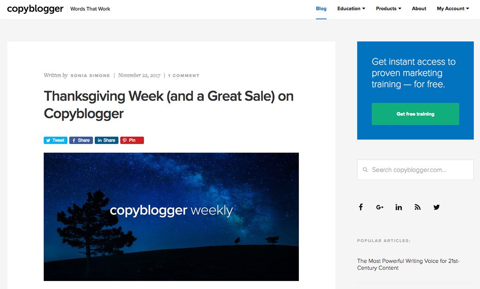Open the About page
480x289 pixels.
click(x=419, y=8)
